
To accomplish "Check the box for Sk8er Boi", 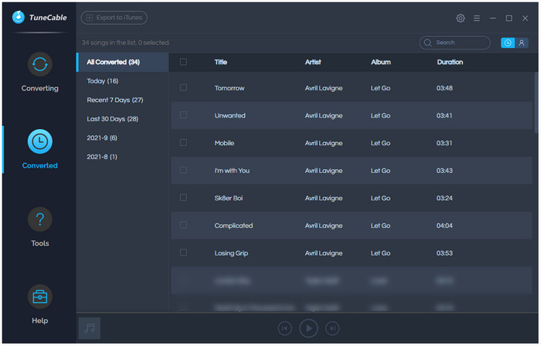I will [x=184, y=198].
